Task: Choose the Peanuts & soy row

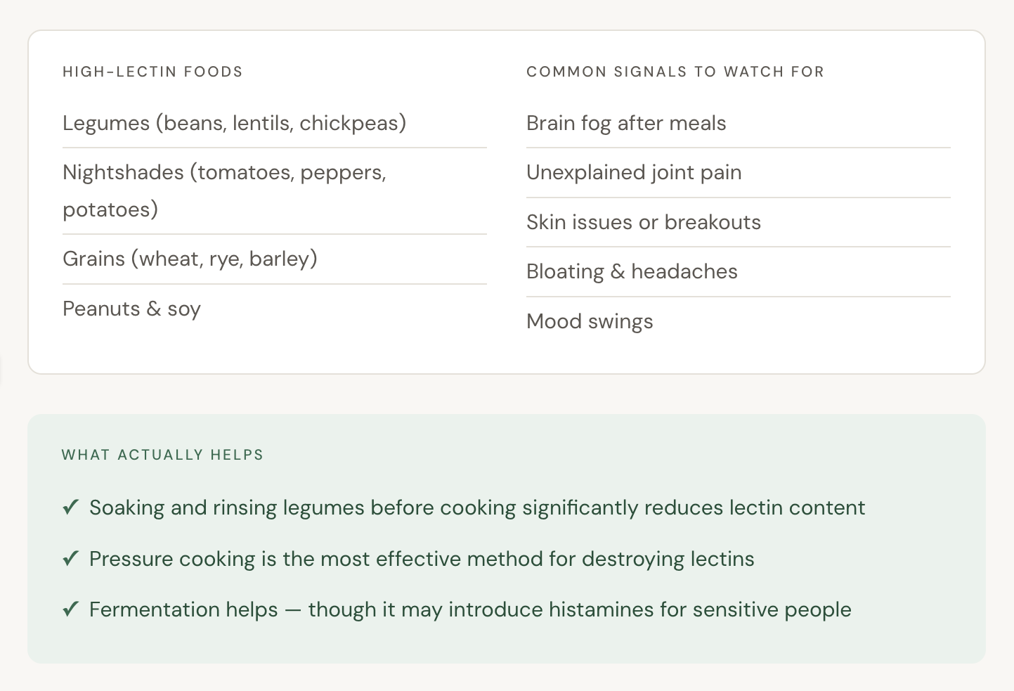Action: pos(132,309)
